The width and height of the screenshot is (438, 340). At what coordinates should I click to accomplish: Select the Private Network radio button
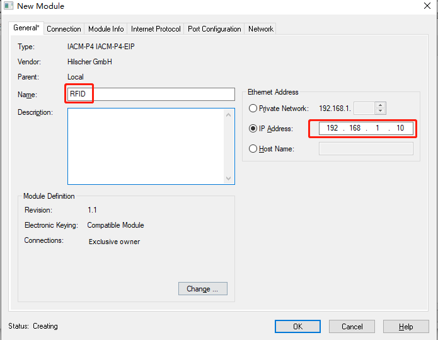253,108
